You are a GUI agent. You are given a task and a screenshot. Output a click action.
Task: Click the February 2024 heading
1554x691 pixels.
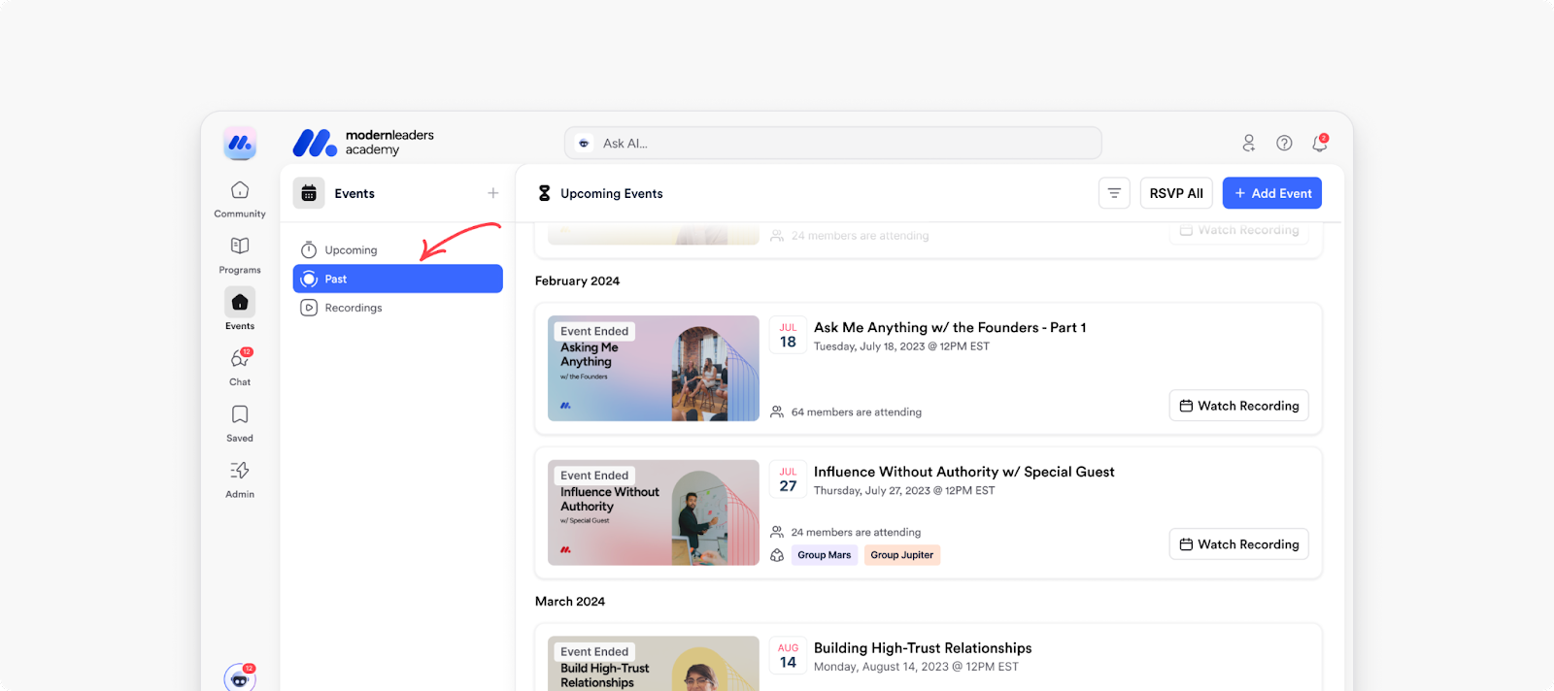tap(578, 281)
